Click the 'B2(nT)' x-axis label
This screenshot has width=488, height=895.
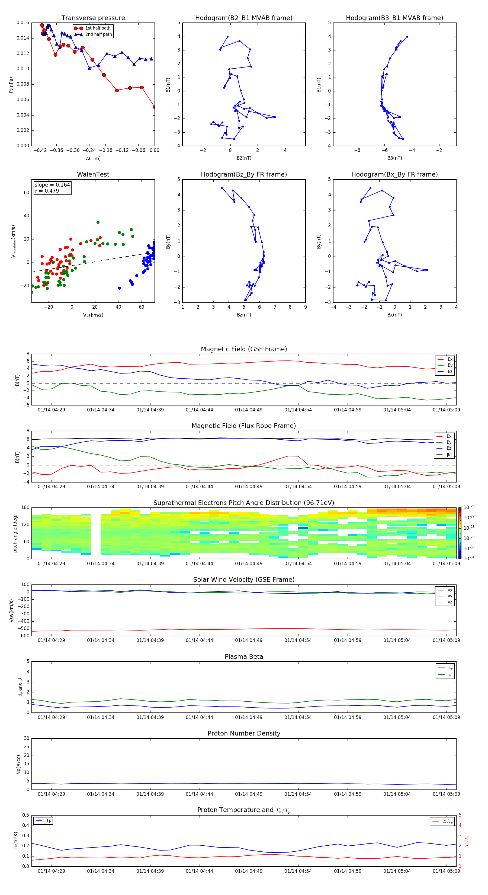pos(244,158)
